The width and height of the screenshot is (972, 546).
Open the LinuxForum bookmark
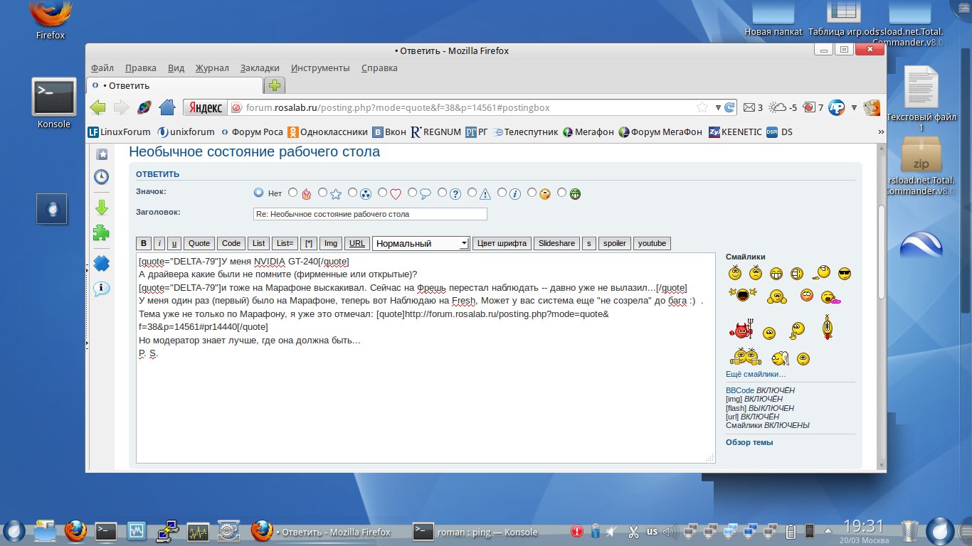(119, 132)
